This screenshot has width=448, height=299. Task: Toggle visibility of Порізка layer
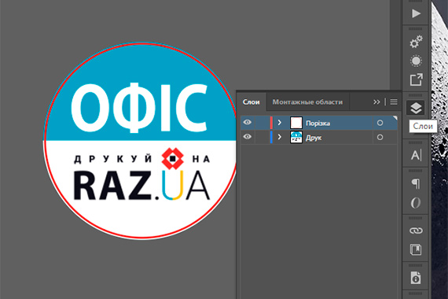pyautogui.click(x=247, y=123)
